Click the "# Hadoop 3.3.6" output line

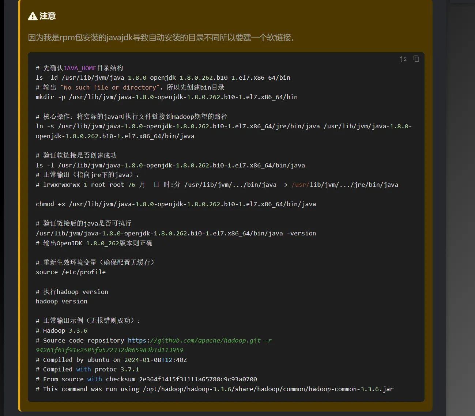tap(61, 330)
